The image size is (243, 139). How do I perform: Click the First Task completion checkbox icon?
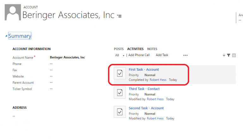(x=120, y=73)
